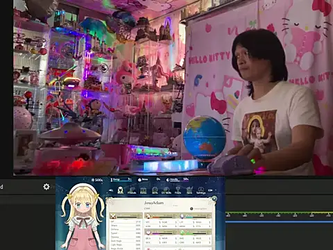Click the crossed swords combat stats icon

click(113, 217)
